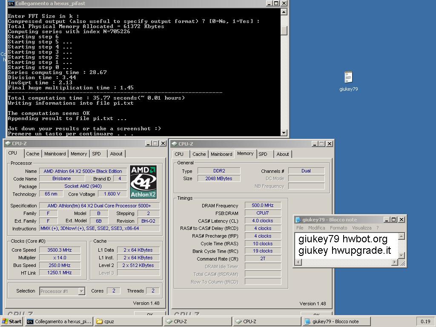The height and width of the screenshot is (327, 436).
Task: Select the Memory tab in right CPU-Z
Action: (x=245, y=153)
